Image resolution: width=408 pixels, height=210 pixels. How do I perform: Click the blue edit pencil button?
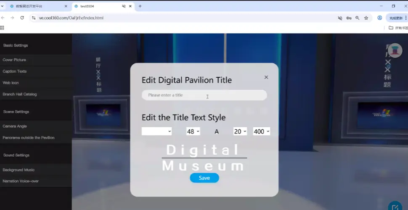coord(395,207)
